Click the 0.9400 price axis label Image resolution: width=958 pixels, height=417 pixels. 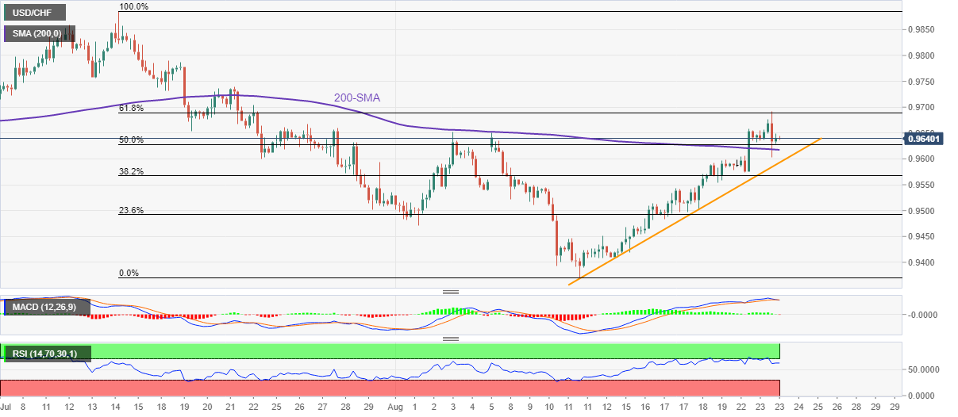pos(921,263)
